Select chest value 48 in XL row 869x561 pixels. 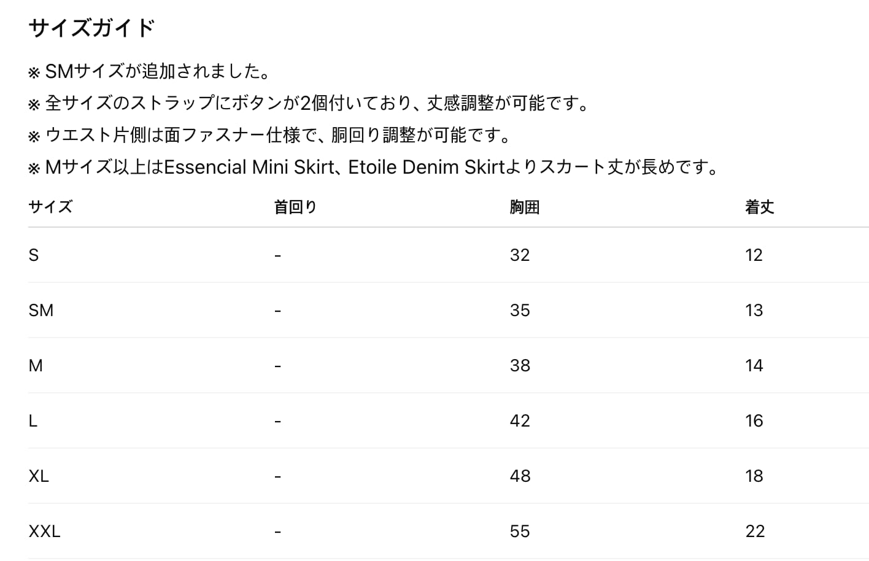(520, 476)
